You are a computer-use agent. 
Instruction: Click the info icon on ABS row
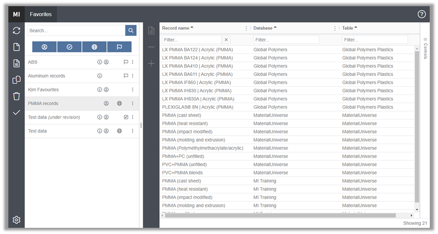click(99, 62)
